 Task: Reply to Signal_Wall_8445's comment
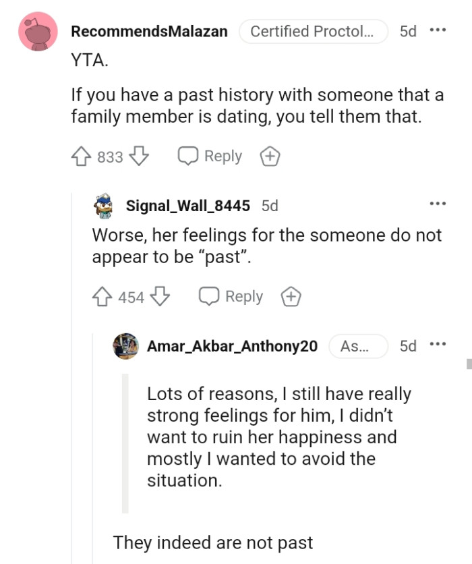tap(230, 296)
